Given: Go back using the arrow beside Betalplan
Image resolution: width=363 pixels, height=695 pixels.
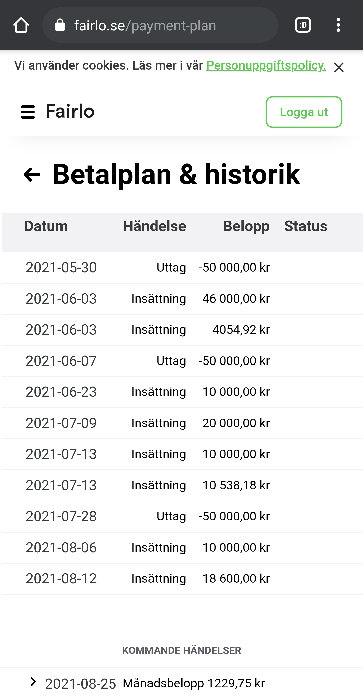Looking at the screenshot, I should pos(32,175).
